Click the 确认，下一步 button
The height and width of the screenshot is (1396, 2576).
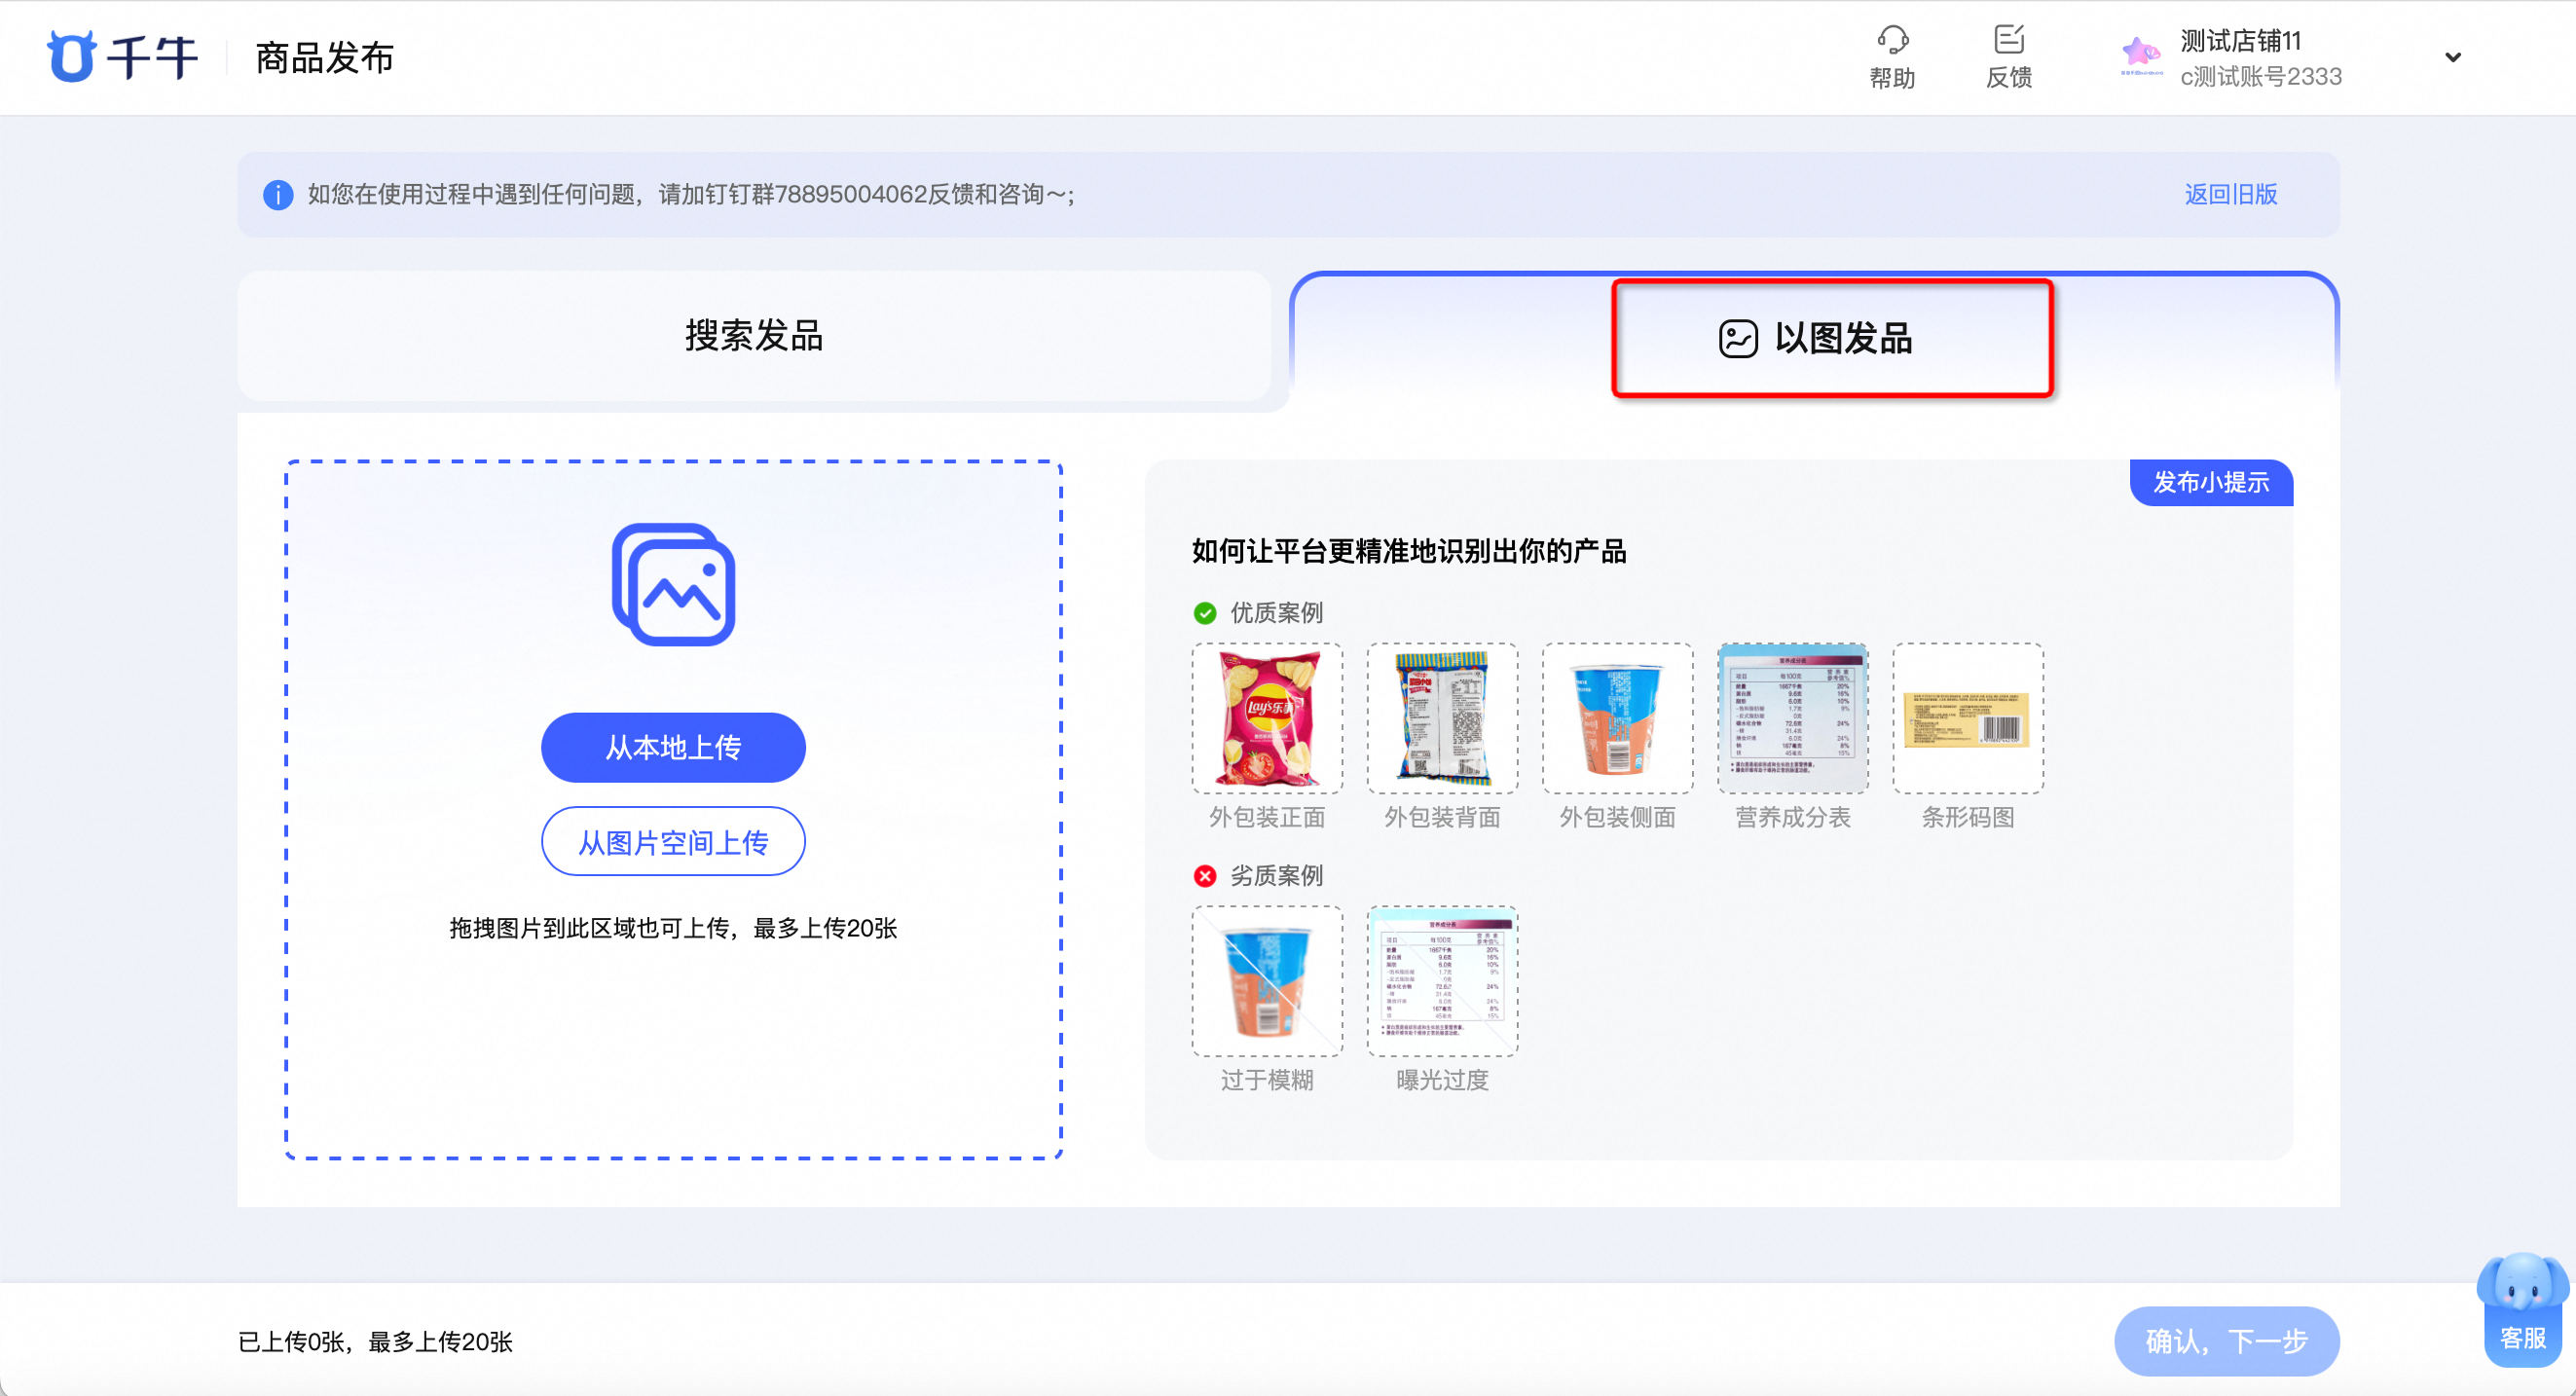[2226, 1340]
